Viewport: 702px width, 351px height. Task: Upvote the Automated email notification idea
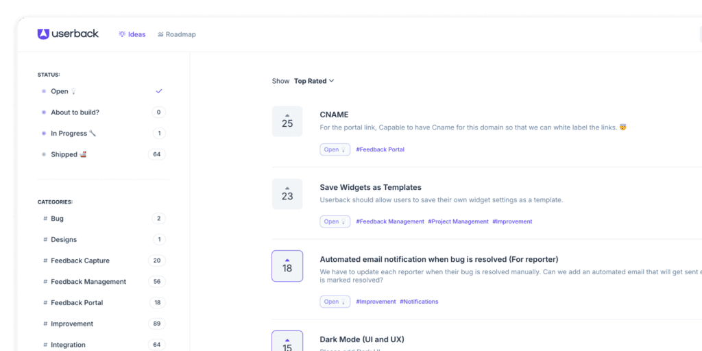pos(287,260)
